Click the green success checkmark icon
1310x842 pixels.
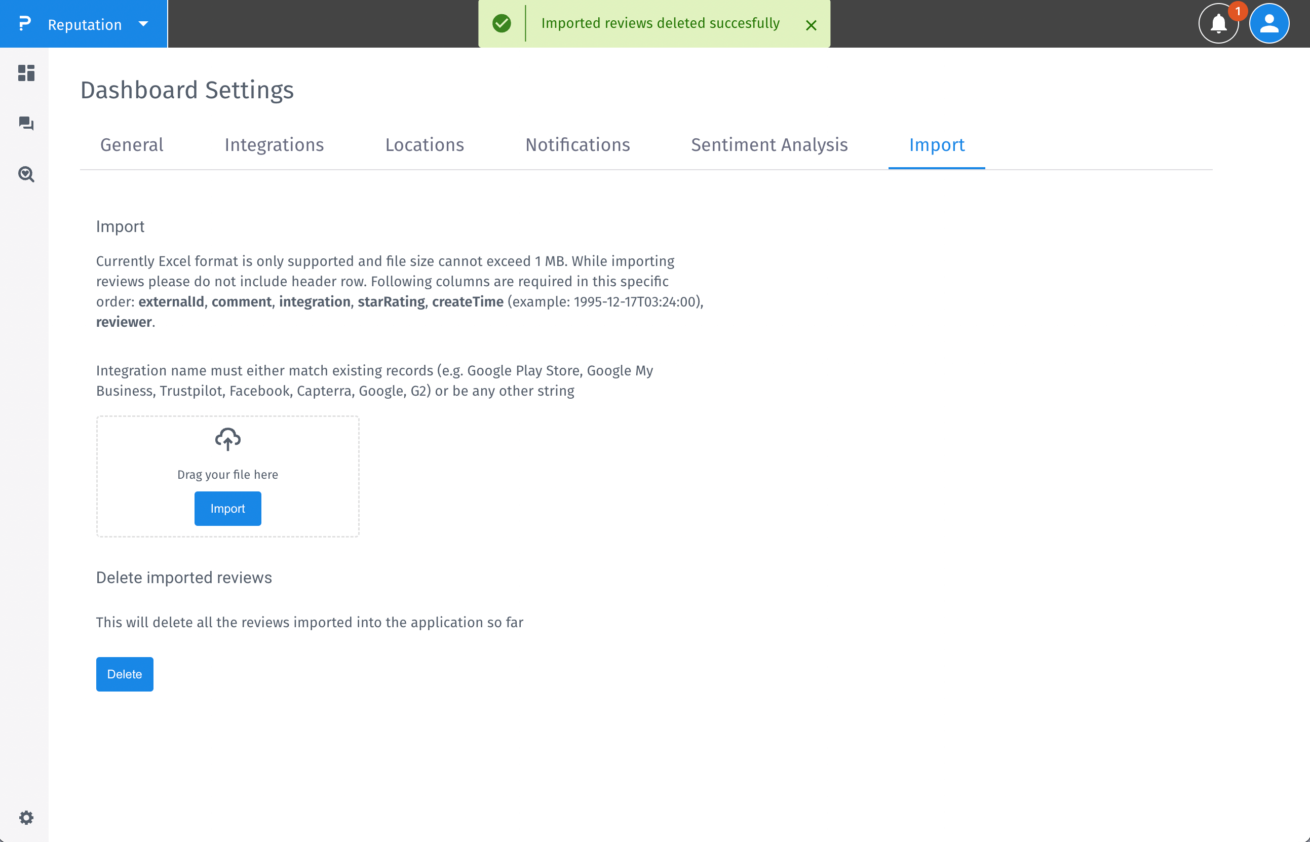502,23
